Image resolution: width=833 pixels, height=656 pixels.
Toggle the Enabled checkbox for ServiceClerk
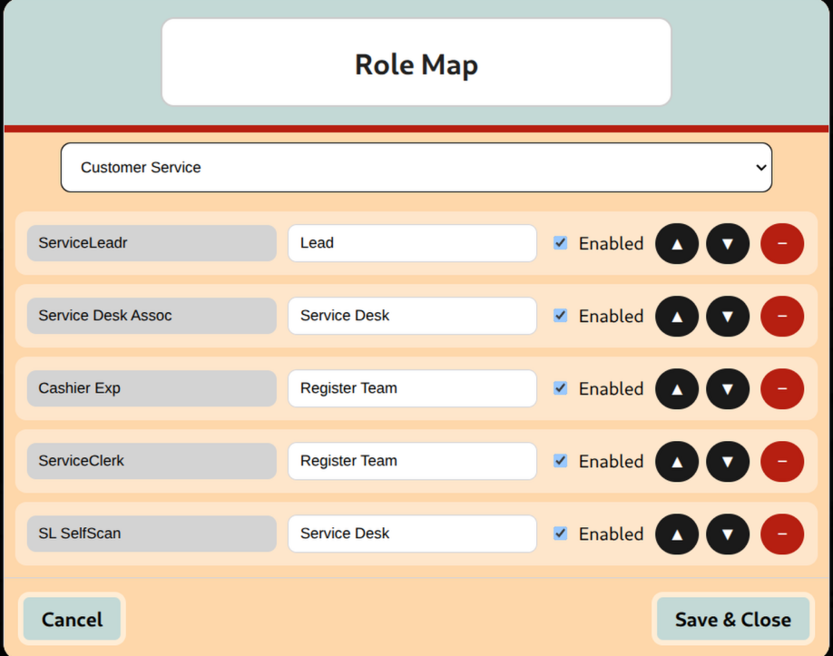560,461
